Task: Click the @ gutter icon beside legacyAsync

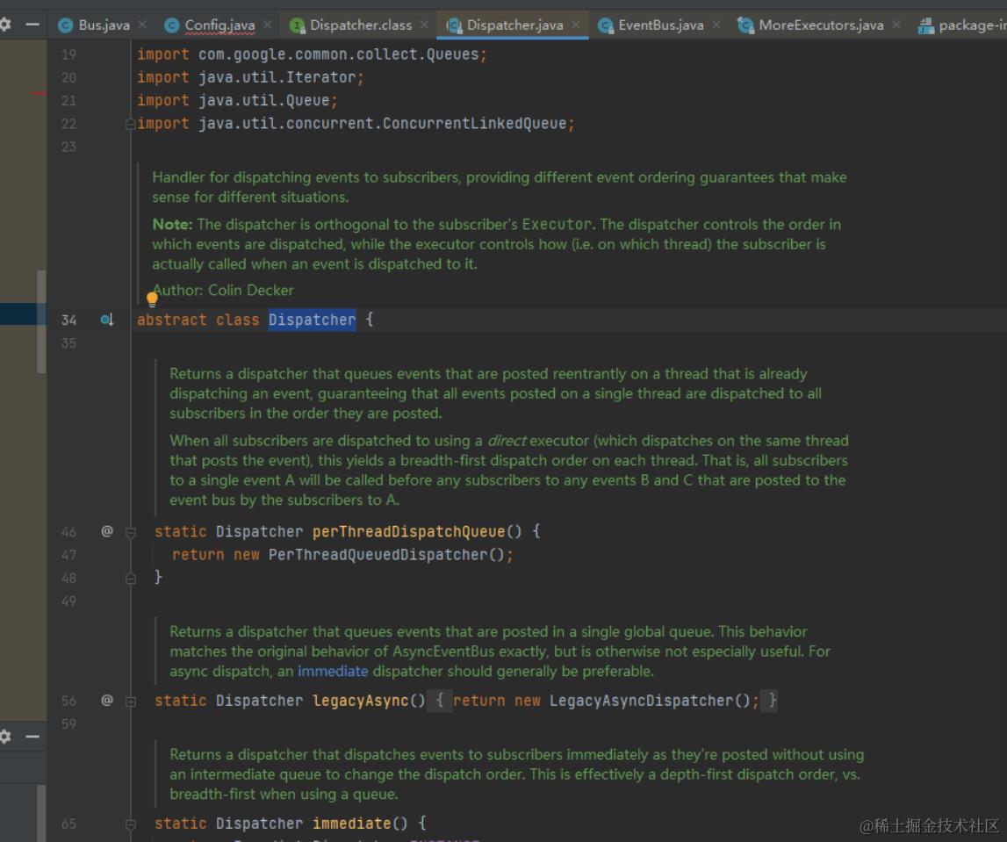Action: pos(107,701)
